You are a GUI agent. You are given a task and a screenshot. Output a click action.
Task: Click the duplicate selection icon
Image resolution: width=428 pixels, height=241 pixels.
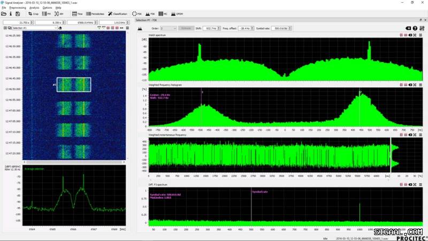pos(10,28)
